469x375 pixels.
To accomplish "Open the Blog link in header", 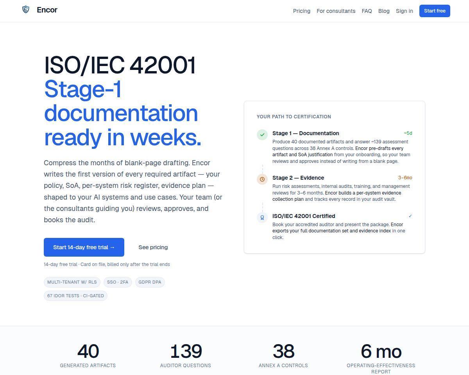I will tap(384, 11).
